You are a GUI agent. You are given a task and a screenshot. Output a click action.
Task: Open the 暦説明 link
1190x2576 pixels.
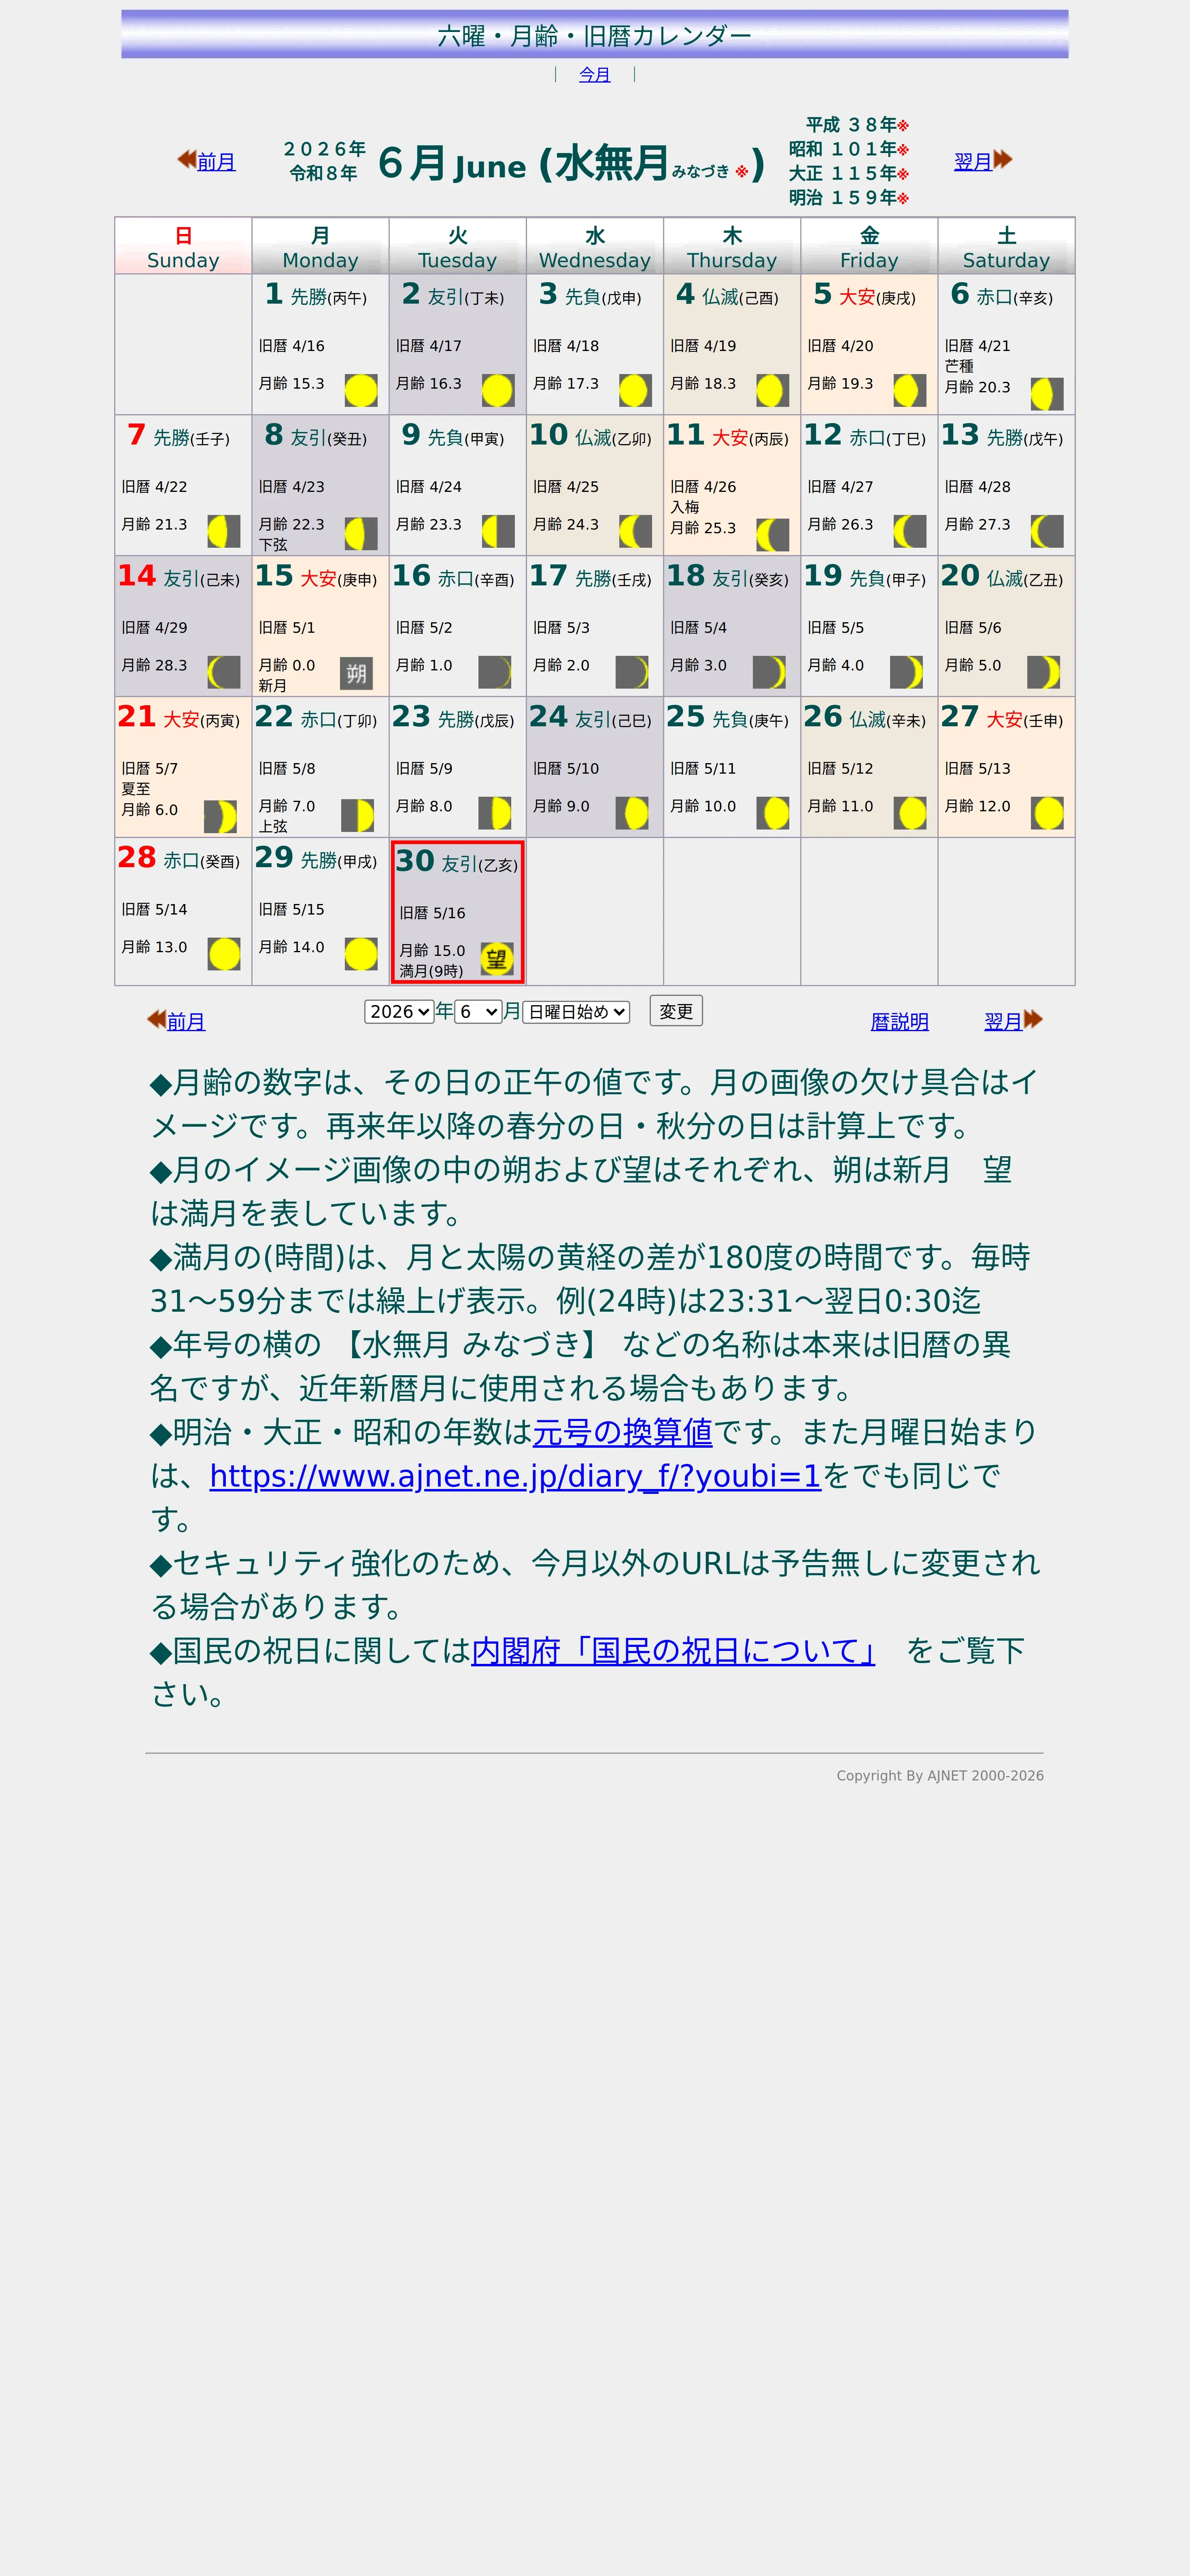(900, 1022)
